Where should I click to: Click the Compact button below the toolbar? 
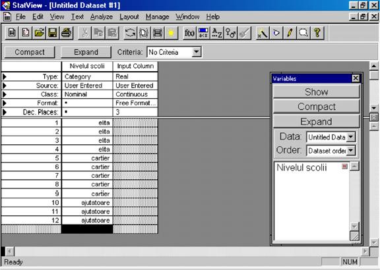[x=30, y=52]
